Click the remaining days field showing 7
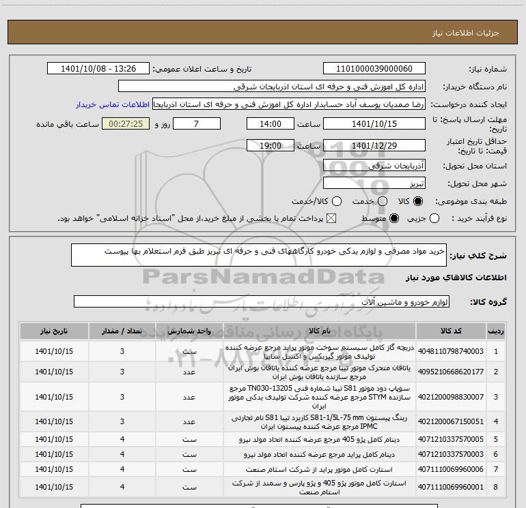 (x=197, y=123)
